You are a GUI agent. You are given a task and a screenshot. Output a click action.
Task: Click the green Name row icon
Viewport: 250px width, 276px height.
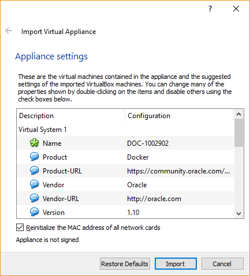(35, 143)
